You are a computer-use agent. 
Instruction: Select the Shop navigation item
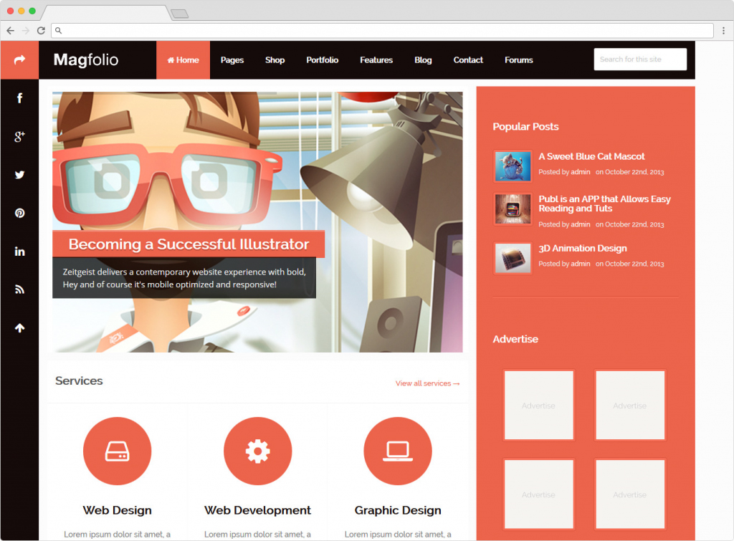point(275,60)
